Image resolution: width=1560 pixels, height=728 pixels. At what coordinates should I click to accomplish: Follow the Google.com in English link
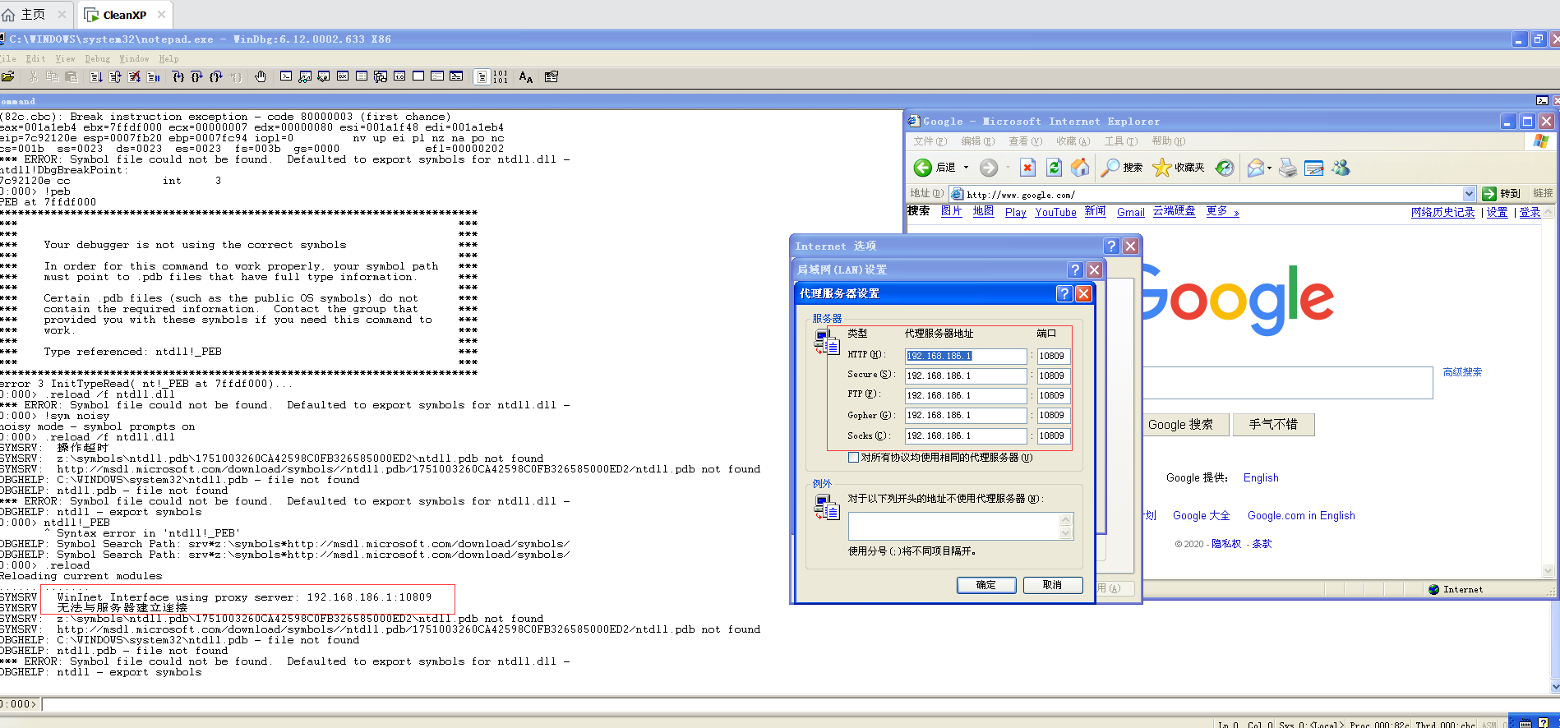1301,516
